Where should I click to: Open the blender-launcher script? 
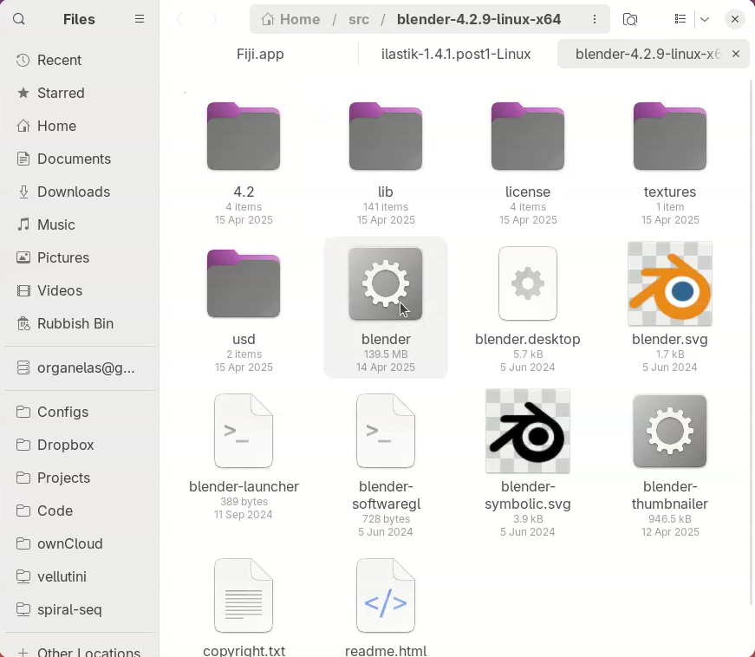click(244, 432)
